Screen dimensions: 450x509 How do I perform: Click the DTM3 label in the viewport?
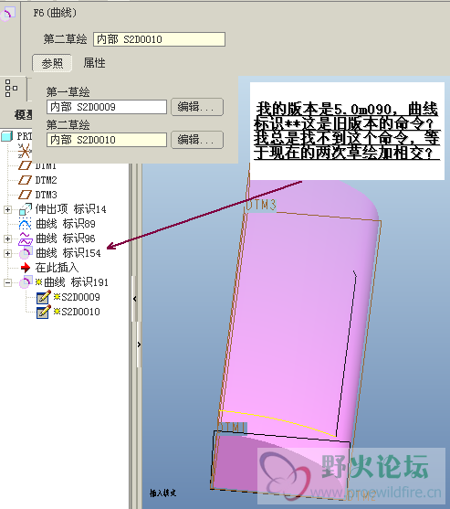[x=261, y=206]
